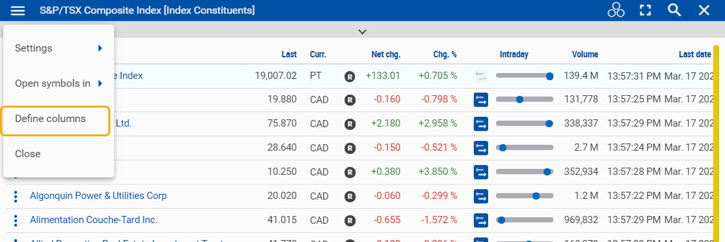Click the trade arrows icon in the 10.250 row
The image size is (725, 242).
(x=481, y=172)
